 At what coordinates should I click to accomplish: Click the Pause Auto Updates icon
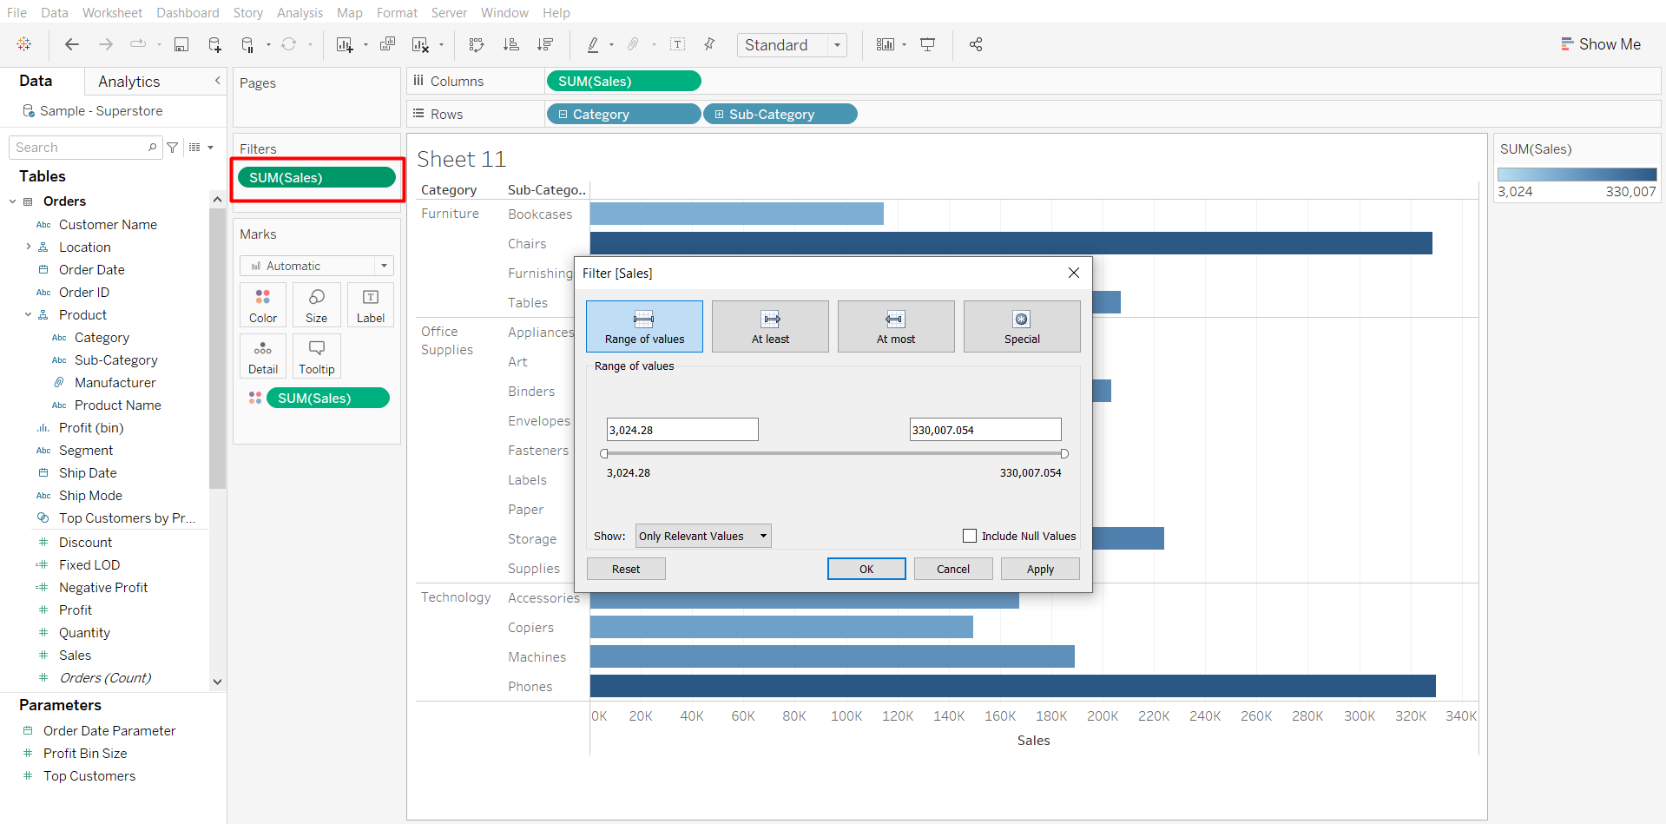[x=247, y=44]
